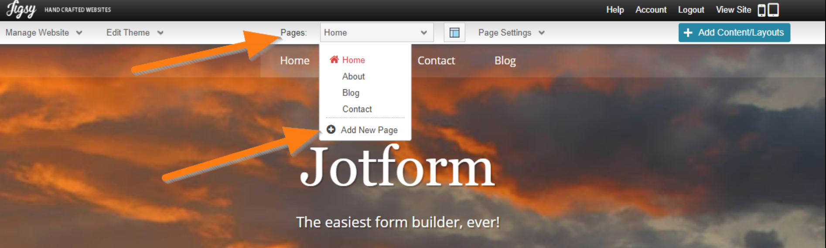Click the Jigsy logo
826x248 pixels.
[x=21, y=9]
